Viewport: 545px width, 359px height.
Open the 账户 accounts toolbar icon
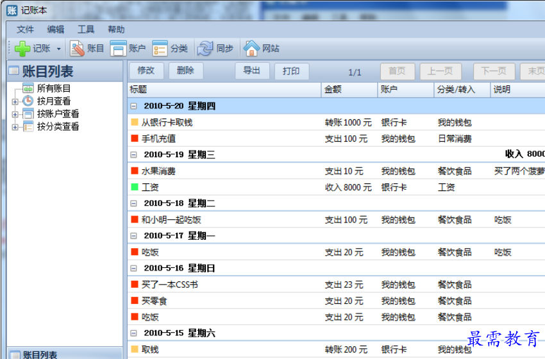coord(119,49)
